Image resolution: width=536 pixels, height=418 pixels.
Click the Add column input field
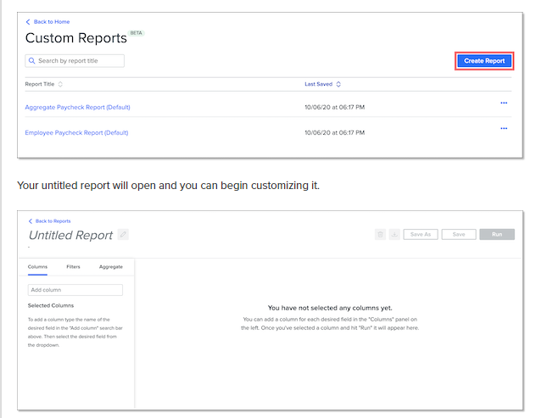pyautogui.click(x=75, y=290)
